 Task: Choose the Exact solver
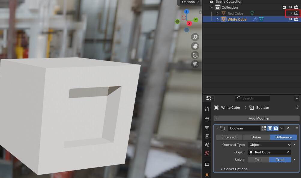[280, 160]
